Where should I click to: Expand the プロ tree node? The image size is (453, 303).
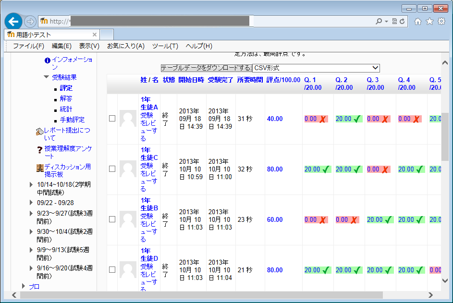tap(24, 286)
